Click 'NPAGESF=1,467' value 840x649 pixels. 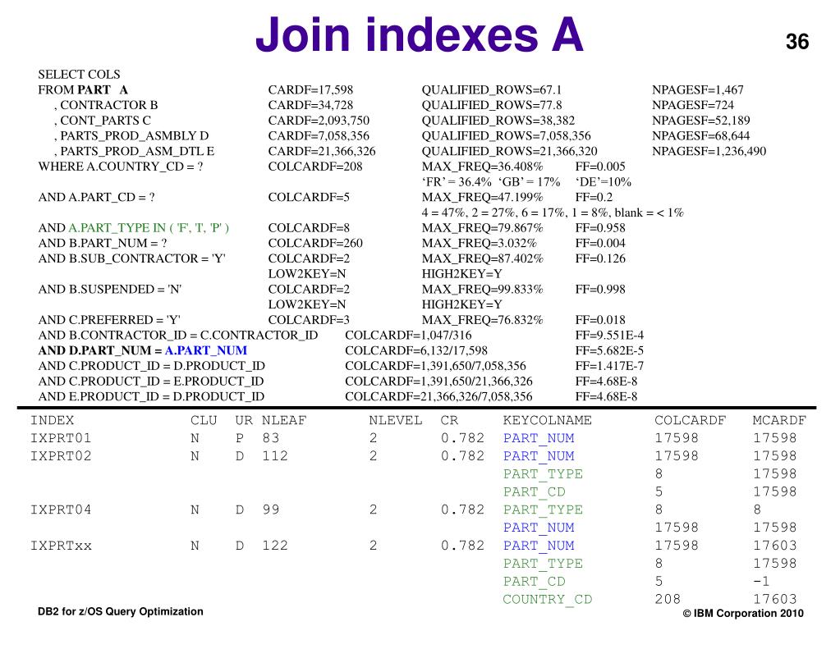(x=697, y=90)
